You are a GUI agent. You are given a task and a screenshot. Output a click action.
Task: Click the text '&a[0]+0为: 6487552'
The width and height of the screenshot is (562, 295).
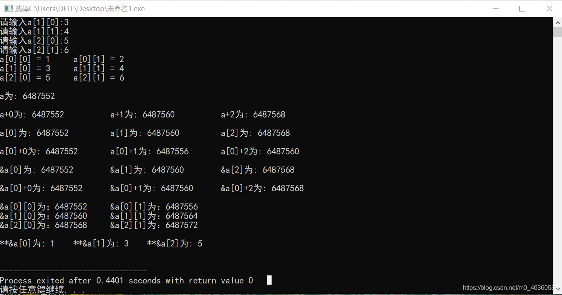pyautogui.click(x=41, y=188)
